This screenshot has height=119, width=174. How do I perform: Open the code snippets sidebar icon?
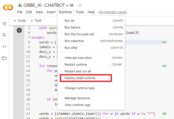coord(4,47)
